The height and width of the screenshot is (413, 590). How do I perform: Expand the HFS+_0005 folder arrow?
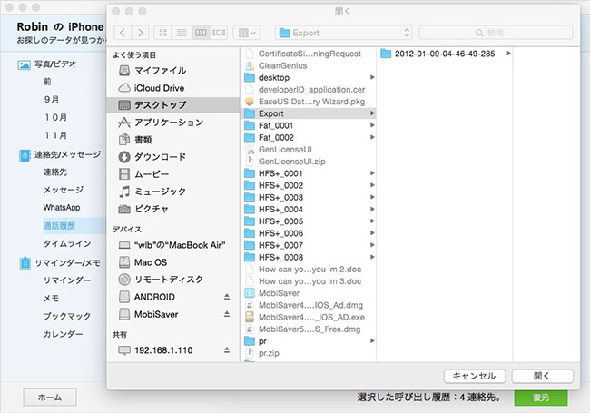coord(372,221)
